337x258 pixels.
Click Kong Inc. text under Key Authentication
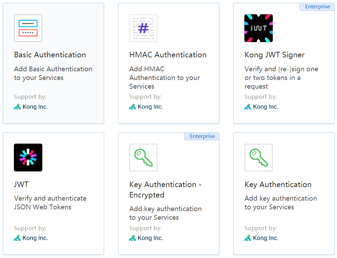266,238
